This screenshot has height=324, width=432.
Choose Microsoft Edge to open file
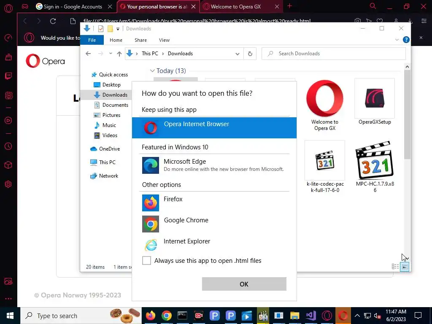tap(214, 165)
